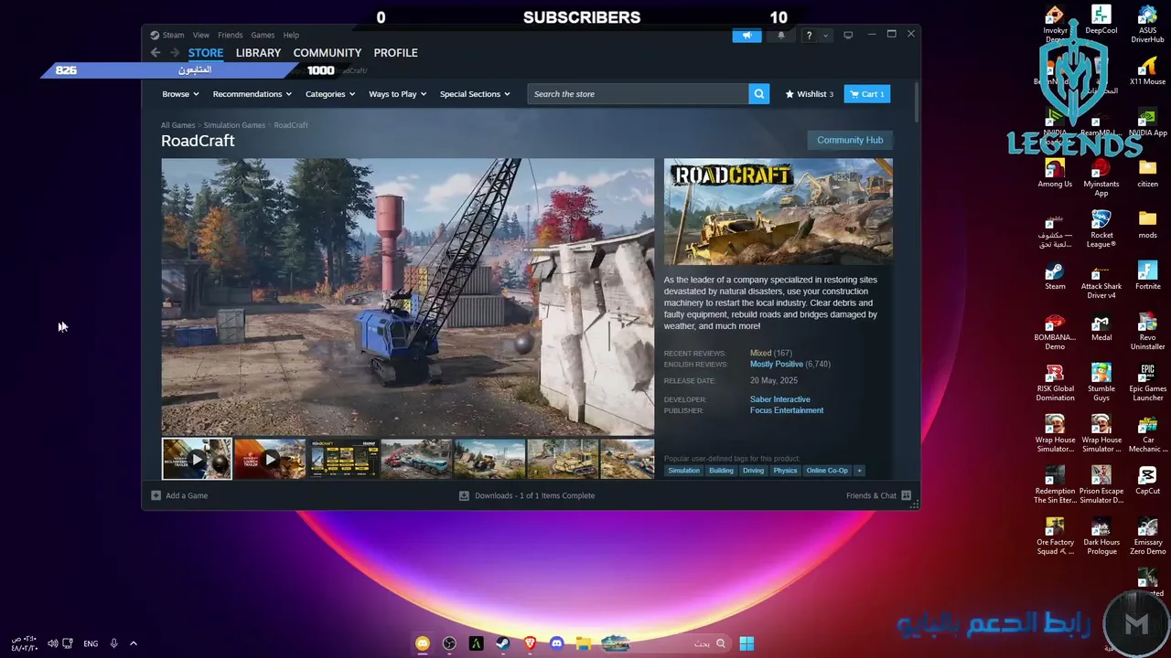Click Add a Game button
The image size is (1171, 658).
(x=179, y=495)
